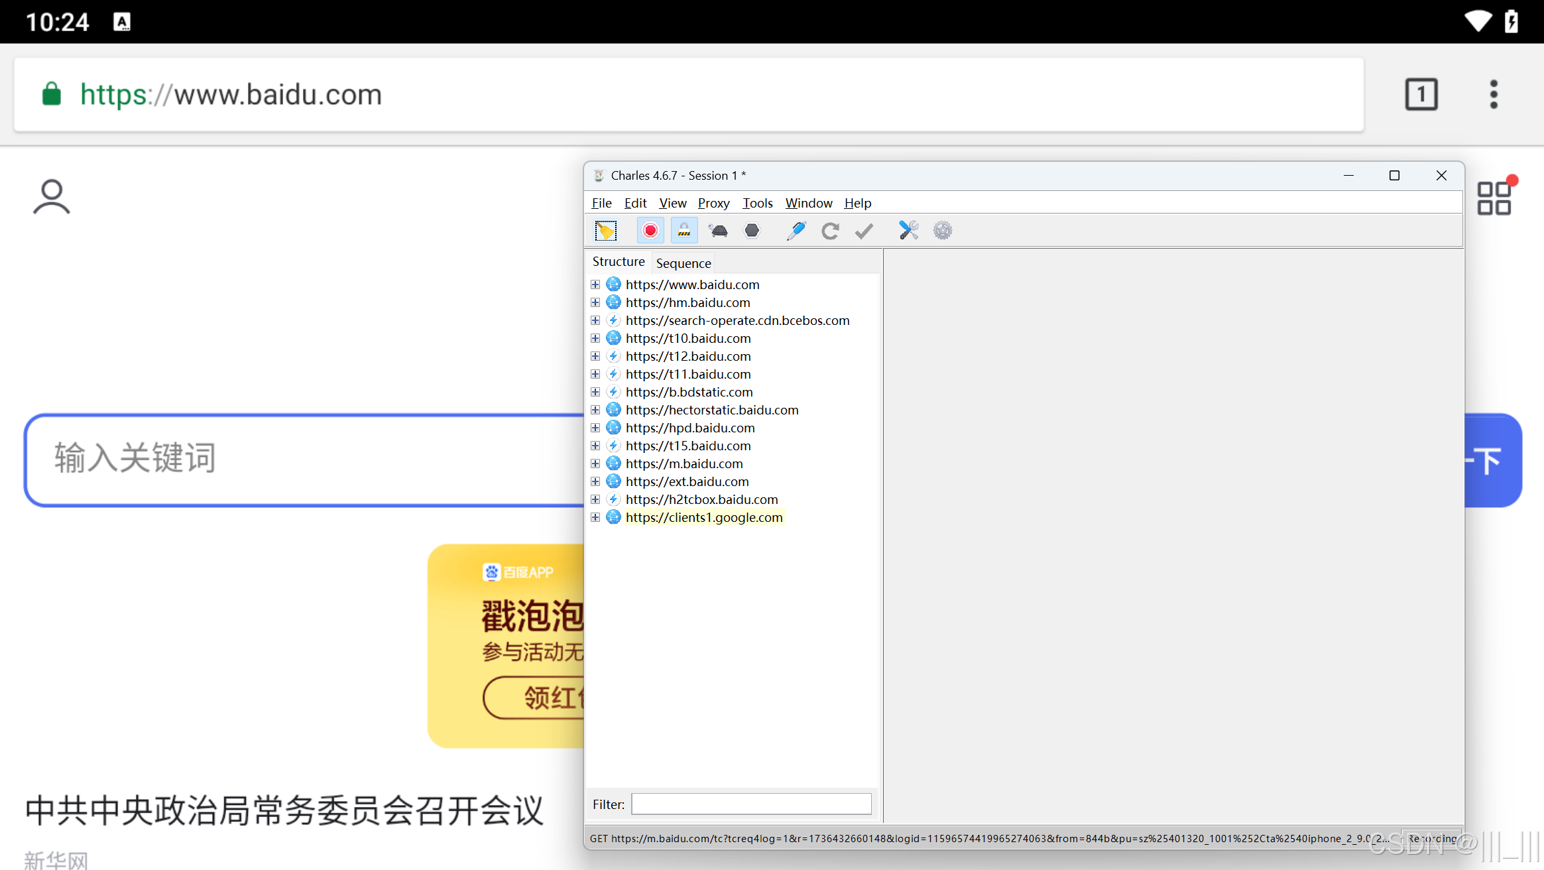Click the Compose pen icon

[796, 231]
